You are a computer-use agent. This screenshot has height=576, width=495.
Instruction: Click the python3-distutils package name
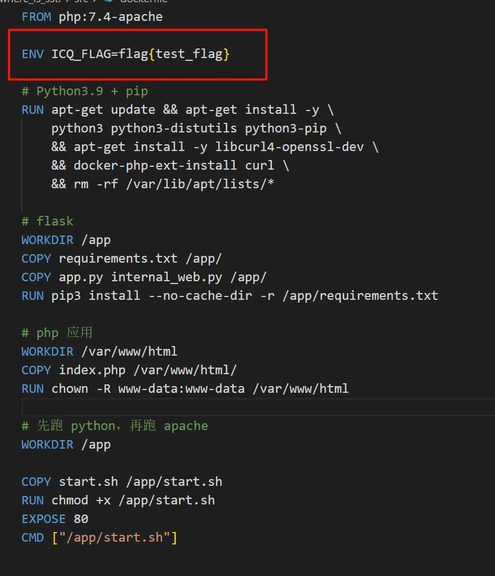(x=174, y=129)
